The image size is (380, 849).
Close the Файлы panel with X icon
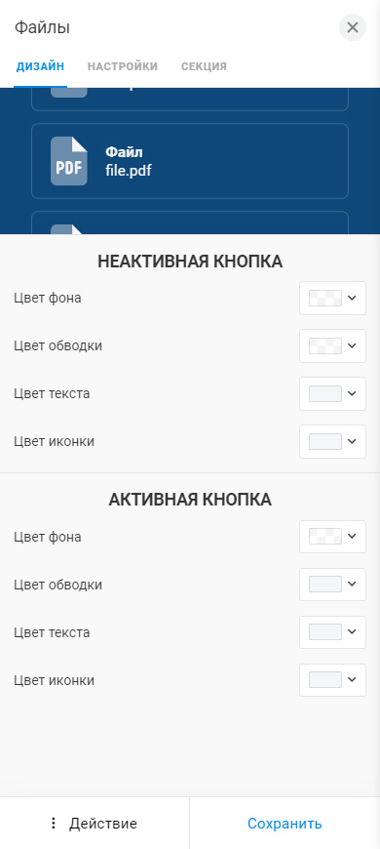click(353, 27)
